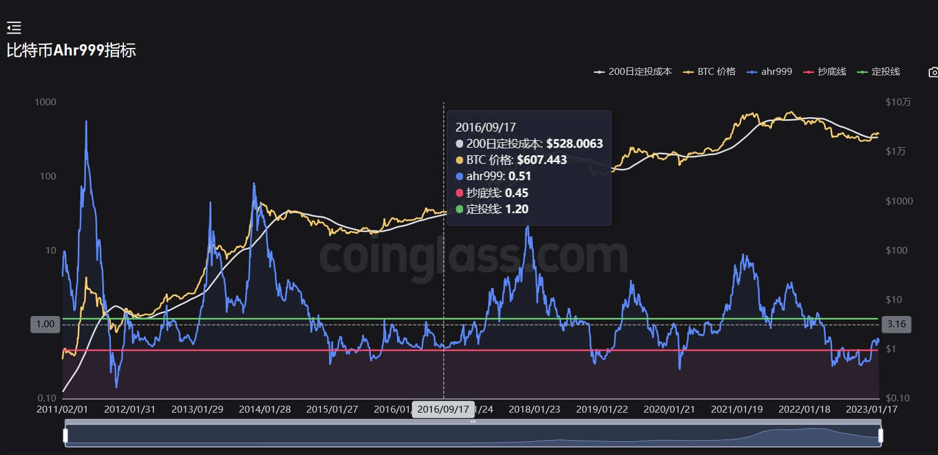This screenshot has height=455, width=938.
Task: Click the dotted drag handle on the navigator bar
Action: pyautogui.click(x=472, y=421)
